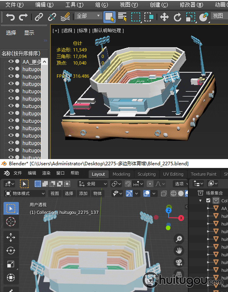Switch to the Sculpting workspace tab
Viewport: 228px width, 292px height.
click(147, 174)
